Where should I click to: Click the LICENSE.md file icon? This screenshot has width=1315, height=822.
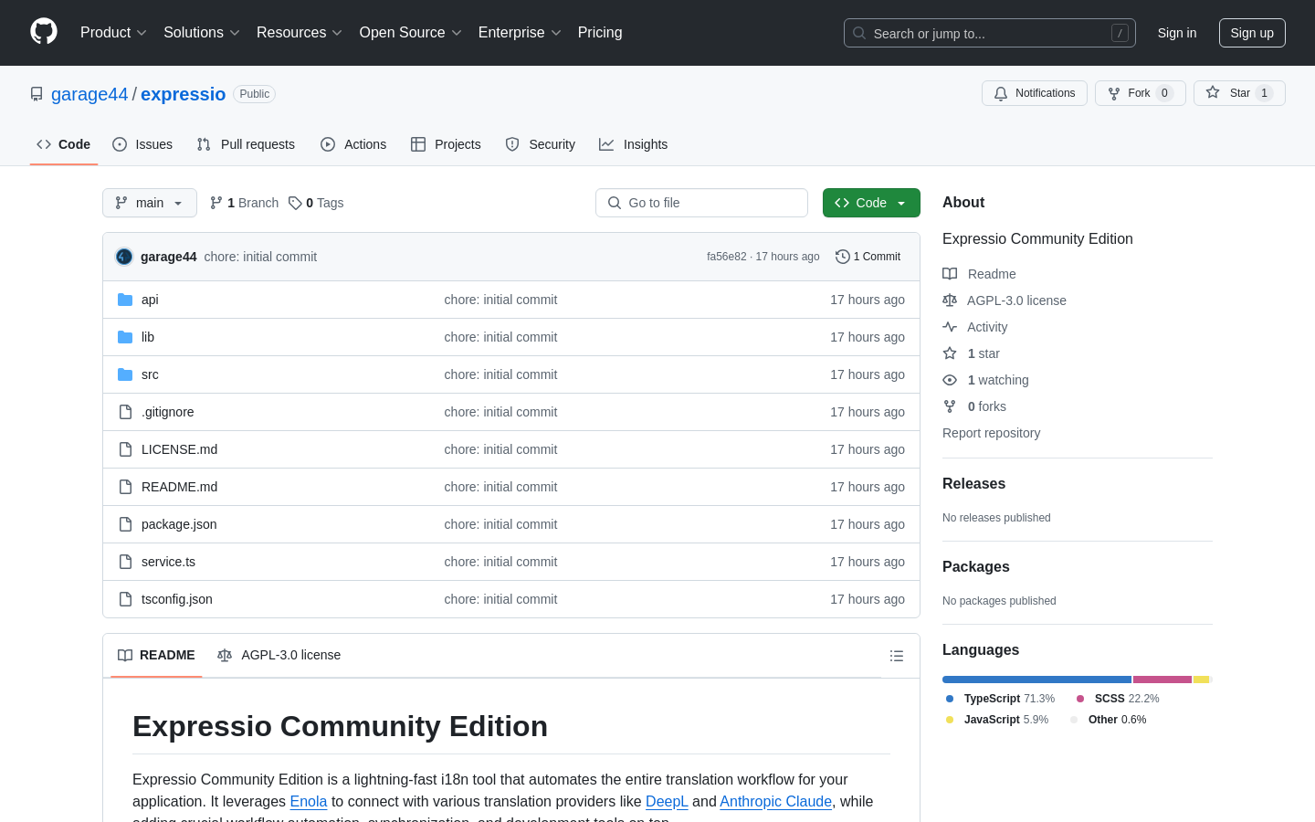[x=125, y=449]
